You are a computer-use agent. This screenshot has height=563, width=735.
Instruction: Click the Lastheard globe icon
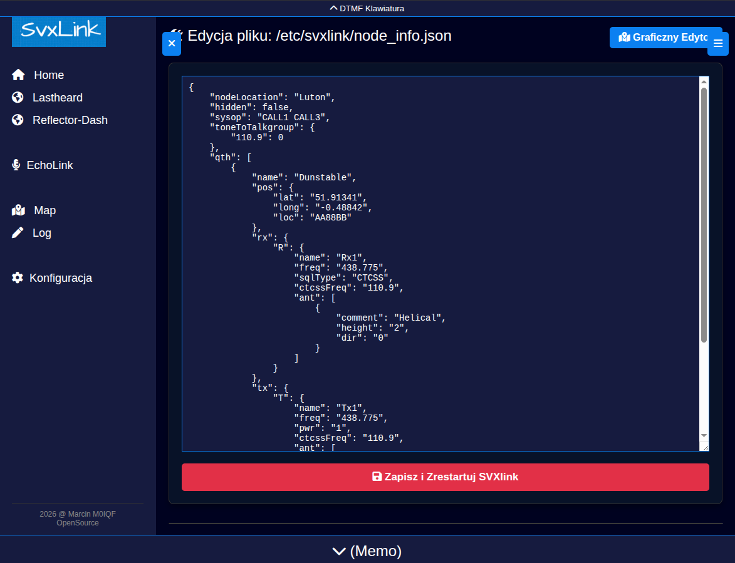point(18,98)
